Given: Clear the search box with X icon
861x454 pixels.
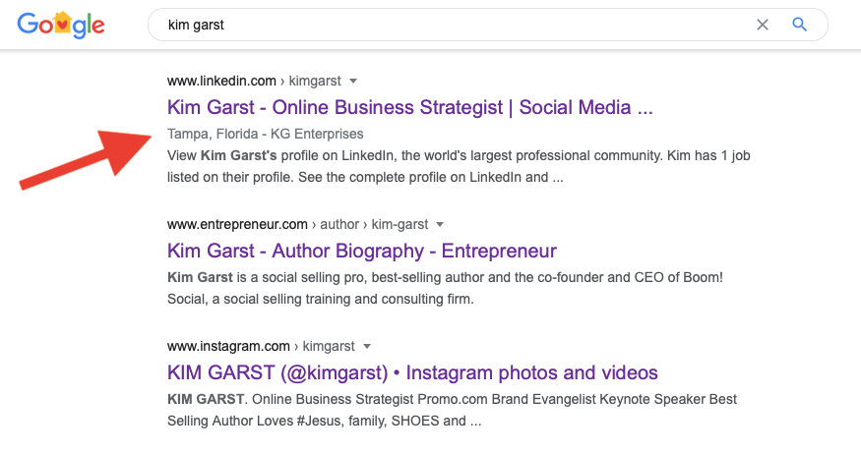Looking at the screenshot, I should coord(763,25).
